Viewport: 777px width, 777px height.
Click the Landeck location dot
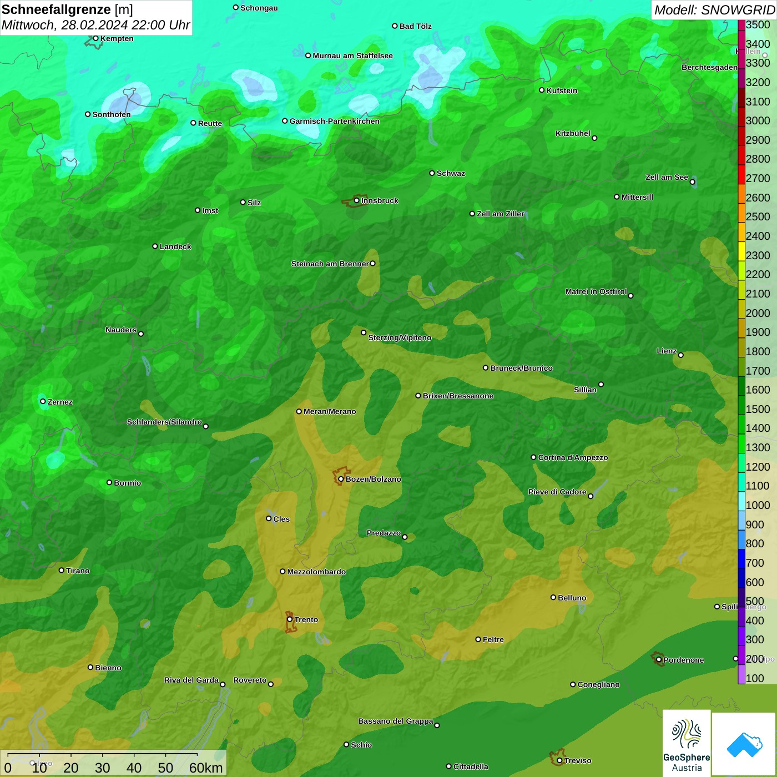(x=155, y=246)
